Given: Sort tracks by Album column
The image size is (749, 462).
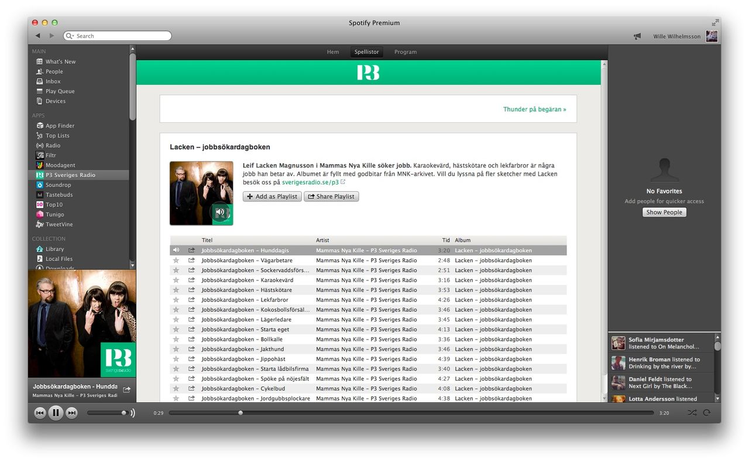Looking at the screenshot, I should [x=510, y=240].
